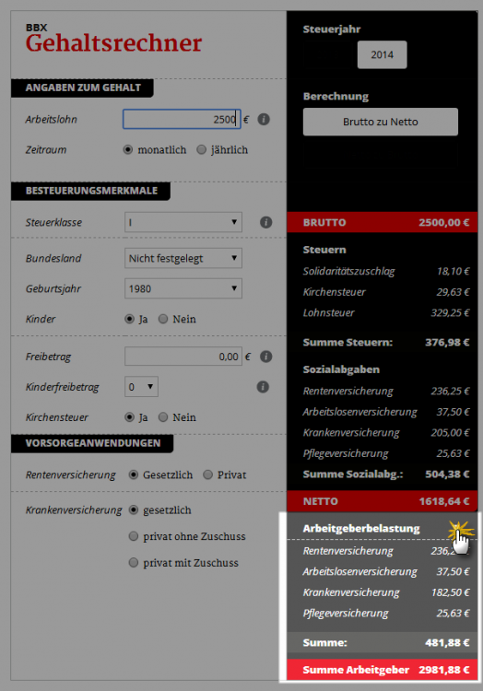The width and height of the screenshot is (483, 691).
Task: Click the Brutto zu Netto button
Action: [381, 122]
